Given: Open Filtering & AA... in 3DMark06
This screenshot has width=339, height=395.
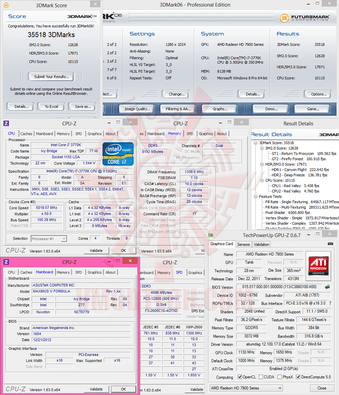Looking at the screenshot, I should coord(178,109).
